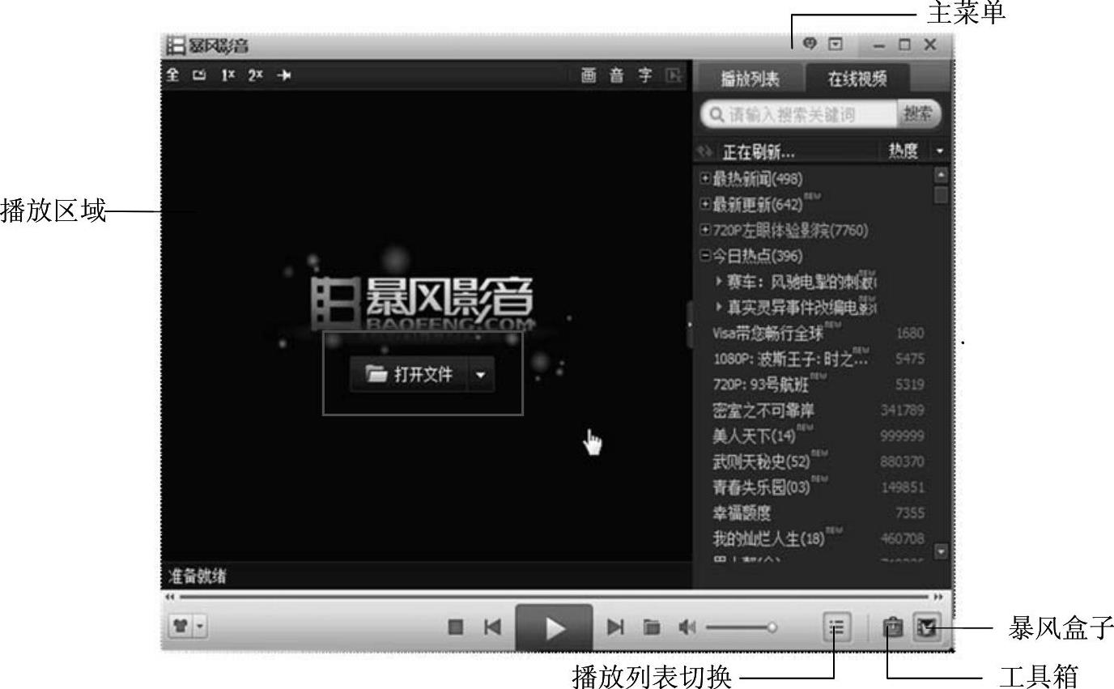Click the minimal-mode screen icon next to 全
The width and height of the screenshot is (1114, 689).
coord(199,75)
